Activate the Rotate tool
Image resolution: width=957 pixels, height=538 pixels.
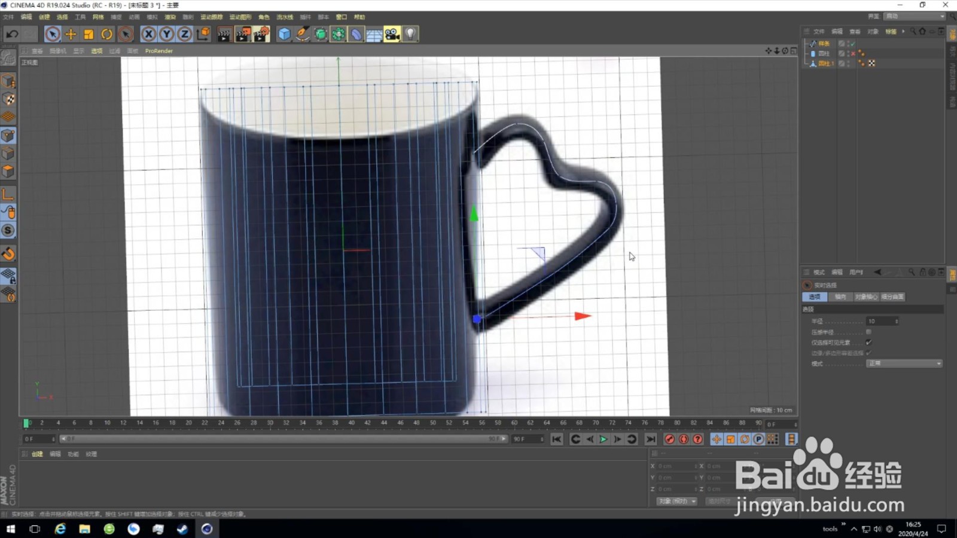106,34
